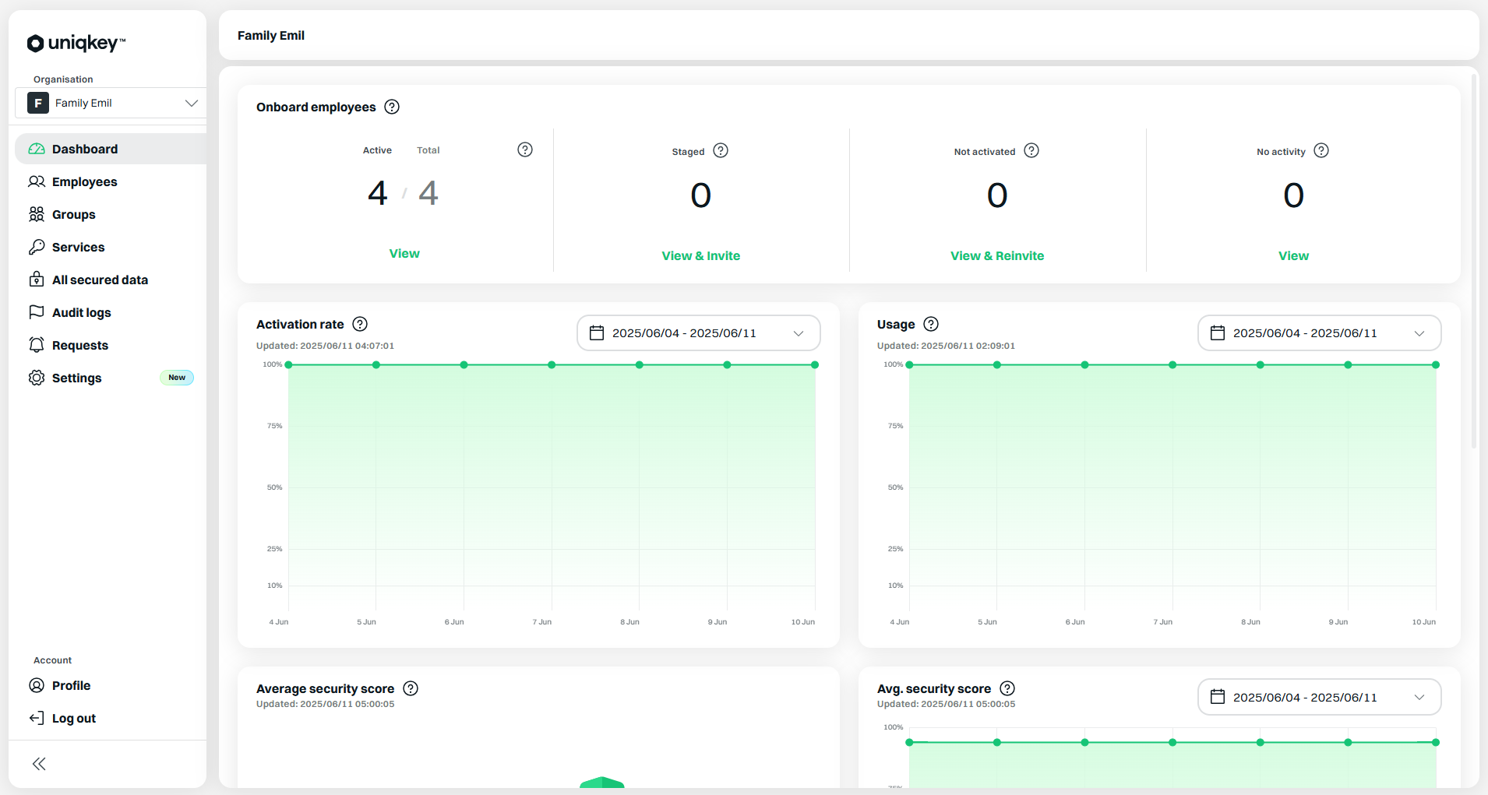Expand the Usage date range selector
This screenshot has height=795, width=1488.
1319,332
